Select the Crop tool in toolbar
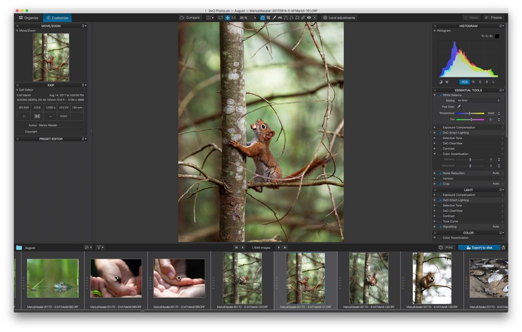The height and width of the screenshot is (332, 522). click(268, 18)
